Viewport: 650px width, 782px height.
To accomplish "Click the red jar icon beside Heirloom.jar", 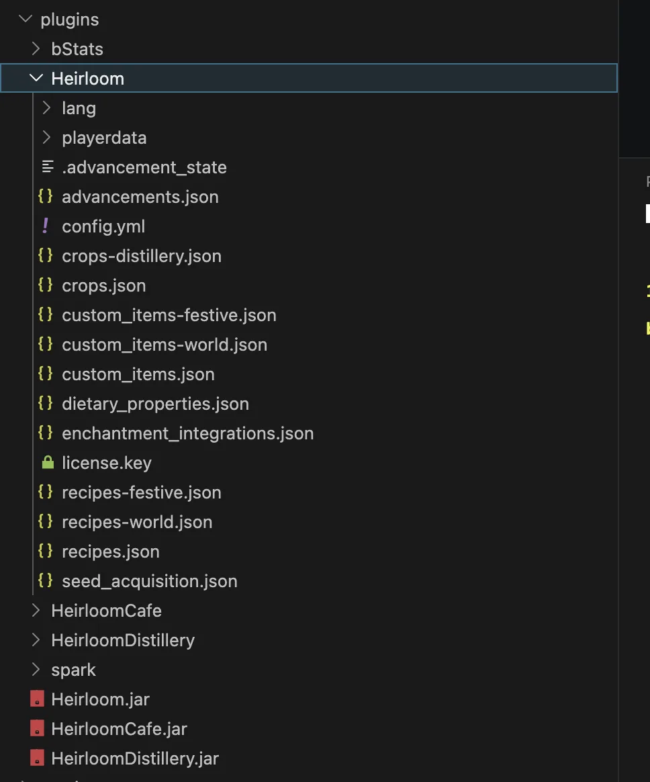I will 37,699.
